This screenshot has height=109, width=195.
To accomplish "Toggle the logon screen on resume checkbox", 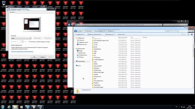I will (29, 42).
